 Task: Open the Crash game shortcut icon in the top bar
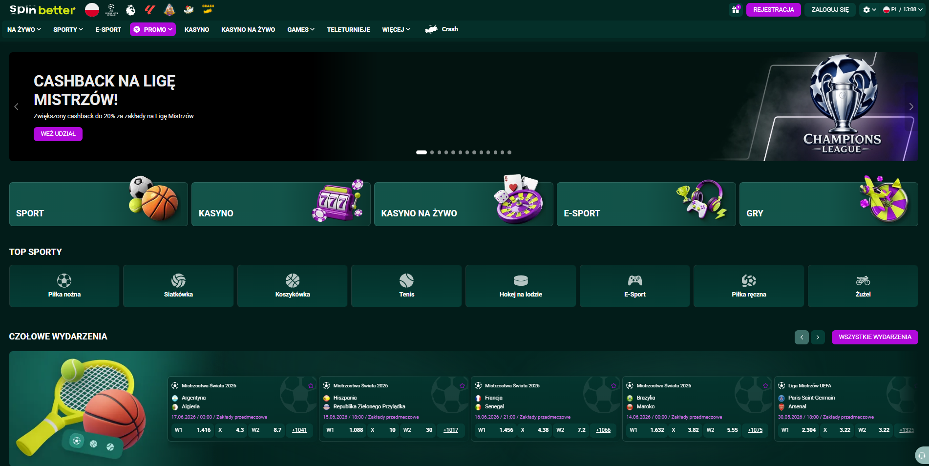[208, 9]
